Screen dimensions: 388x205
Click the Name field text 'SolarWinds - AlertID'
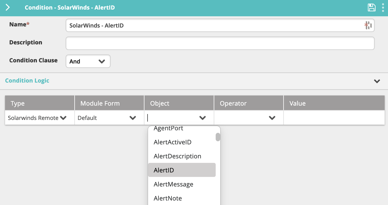[97, 26]
